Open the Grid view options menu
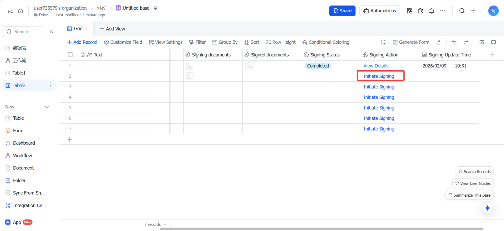 coord(87,29)
